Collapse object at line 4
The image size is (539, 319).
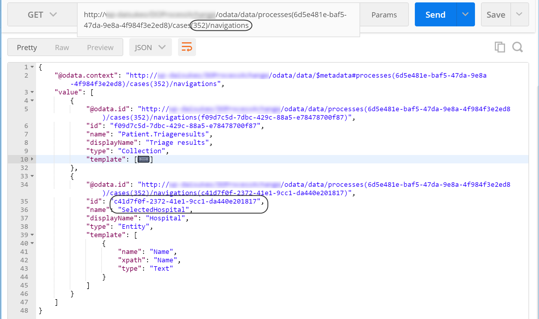pos(32,101)
